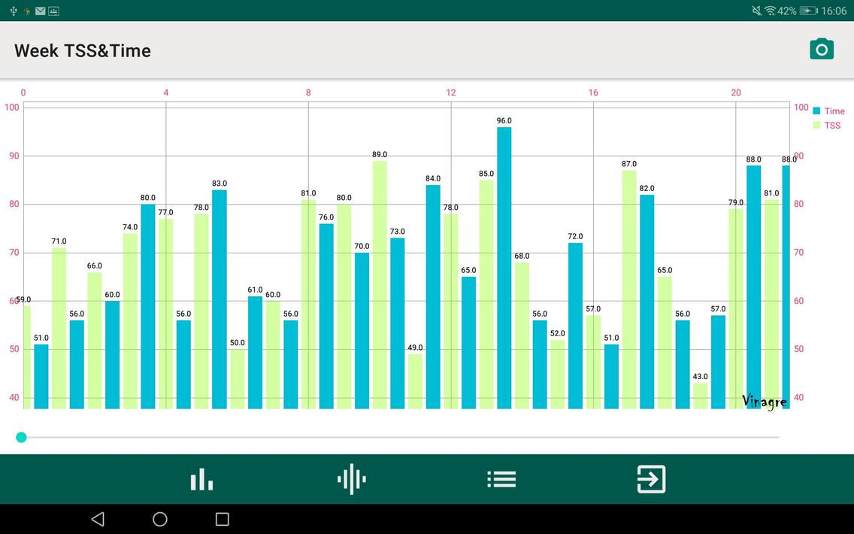The height and width of the screenshot is (534, 854).
Task: Tap the 87.0 TSS bar
Action: (x=629, y=290)
